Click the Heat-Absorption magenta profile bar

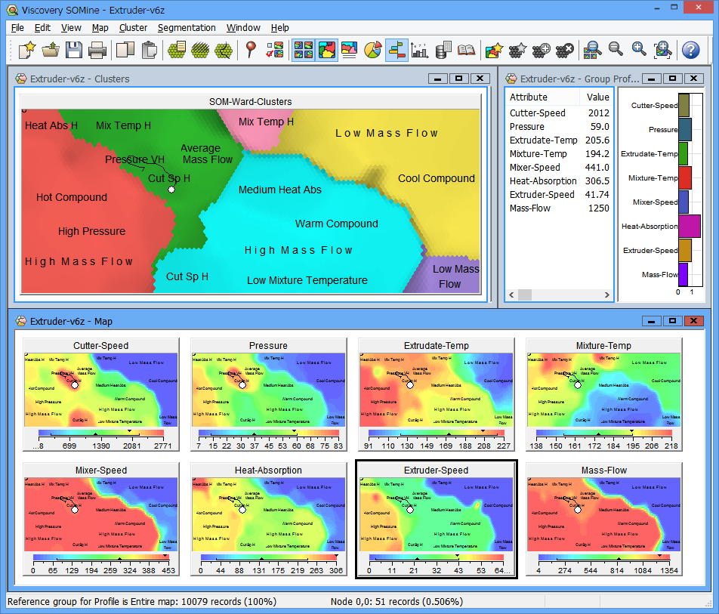[689, 226]
